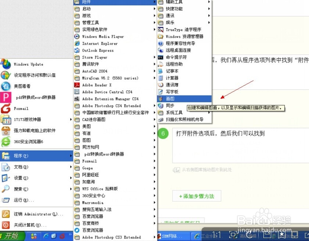Expand the 通讯 folder
The image size is (309, 241).
(x=184, y=16)
